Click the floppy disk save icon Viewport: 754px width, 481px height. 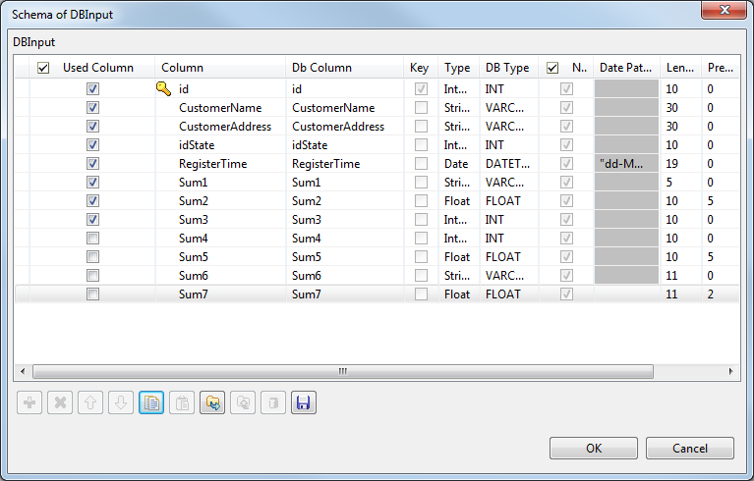[304, 402]
